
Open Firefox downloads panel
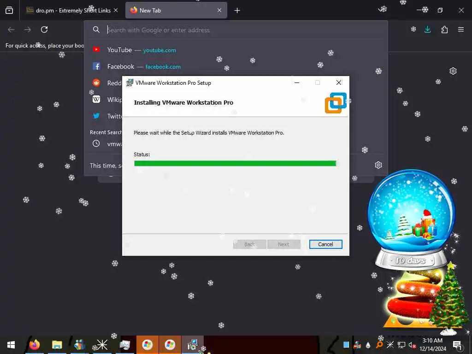[x=427, y=29]
